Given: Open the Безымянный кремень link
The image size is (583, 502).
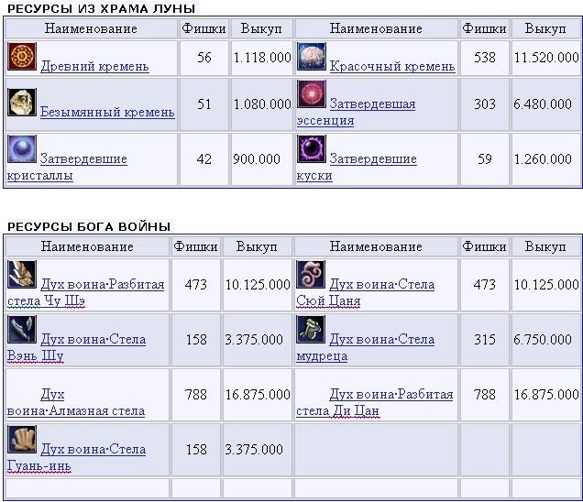Looking at the screenshot, I should [x=107, y=112].
